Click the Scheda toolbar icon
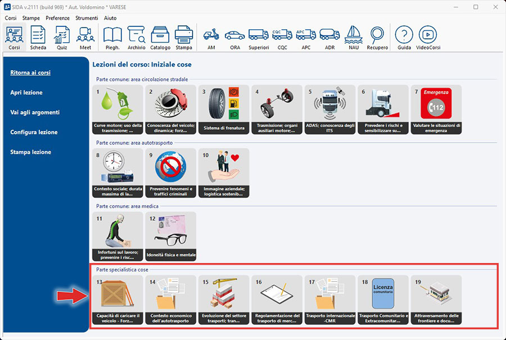 click(38, 38)
